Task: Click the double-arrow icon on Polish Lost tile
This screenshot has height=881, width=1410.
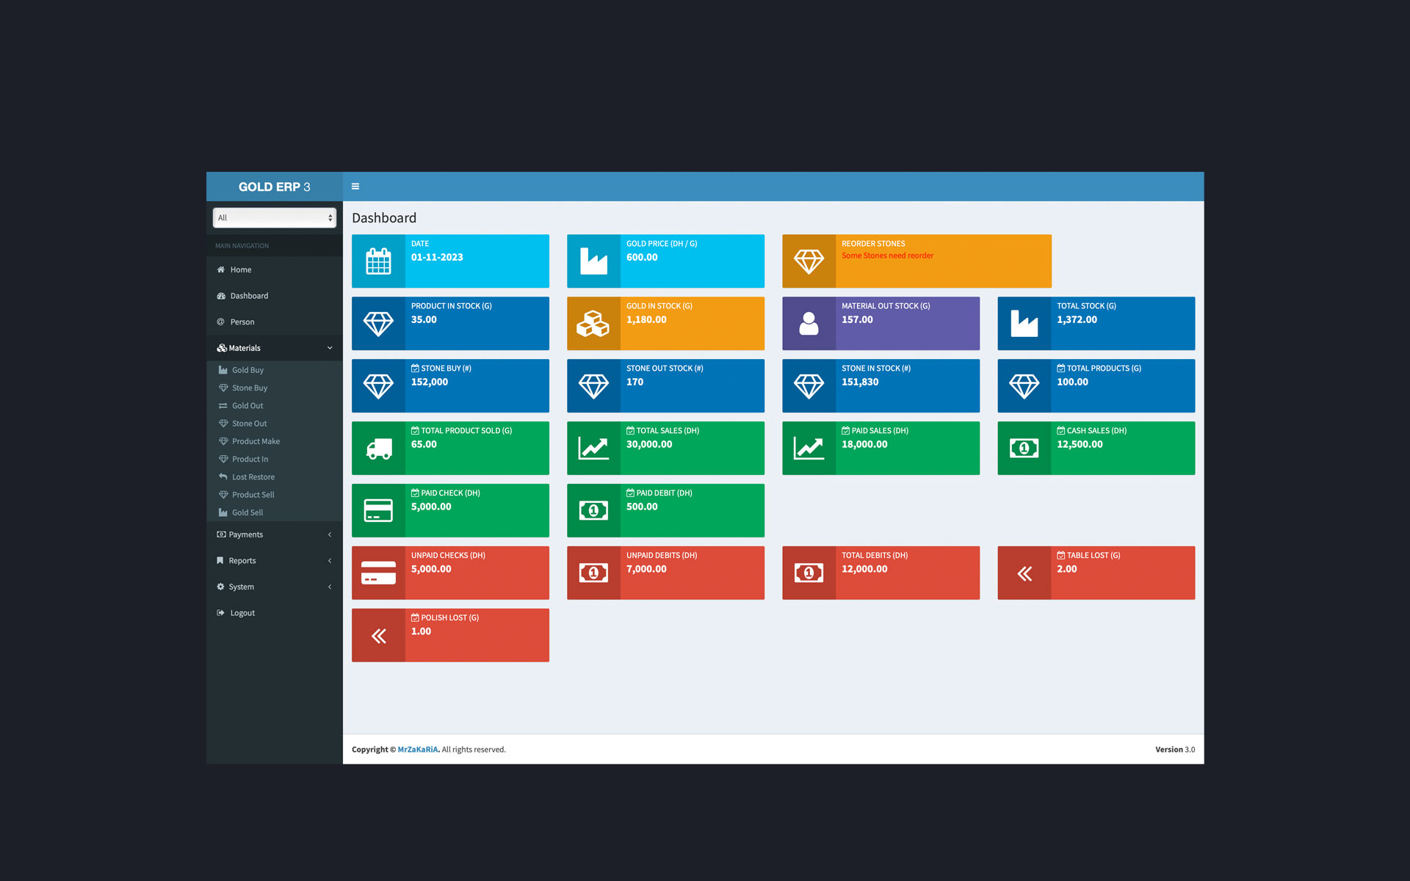Action: click(378, 635)
